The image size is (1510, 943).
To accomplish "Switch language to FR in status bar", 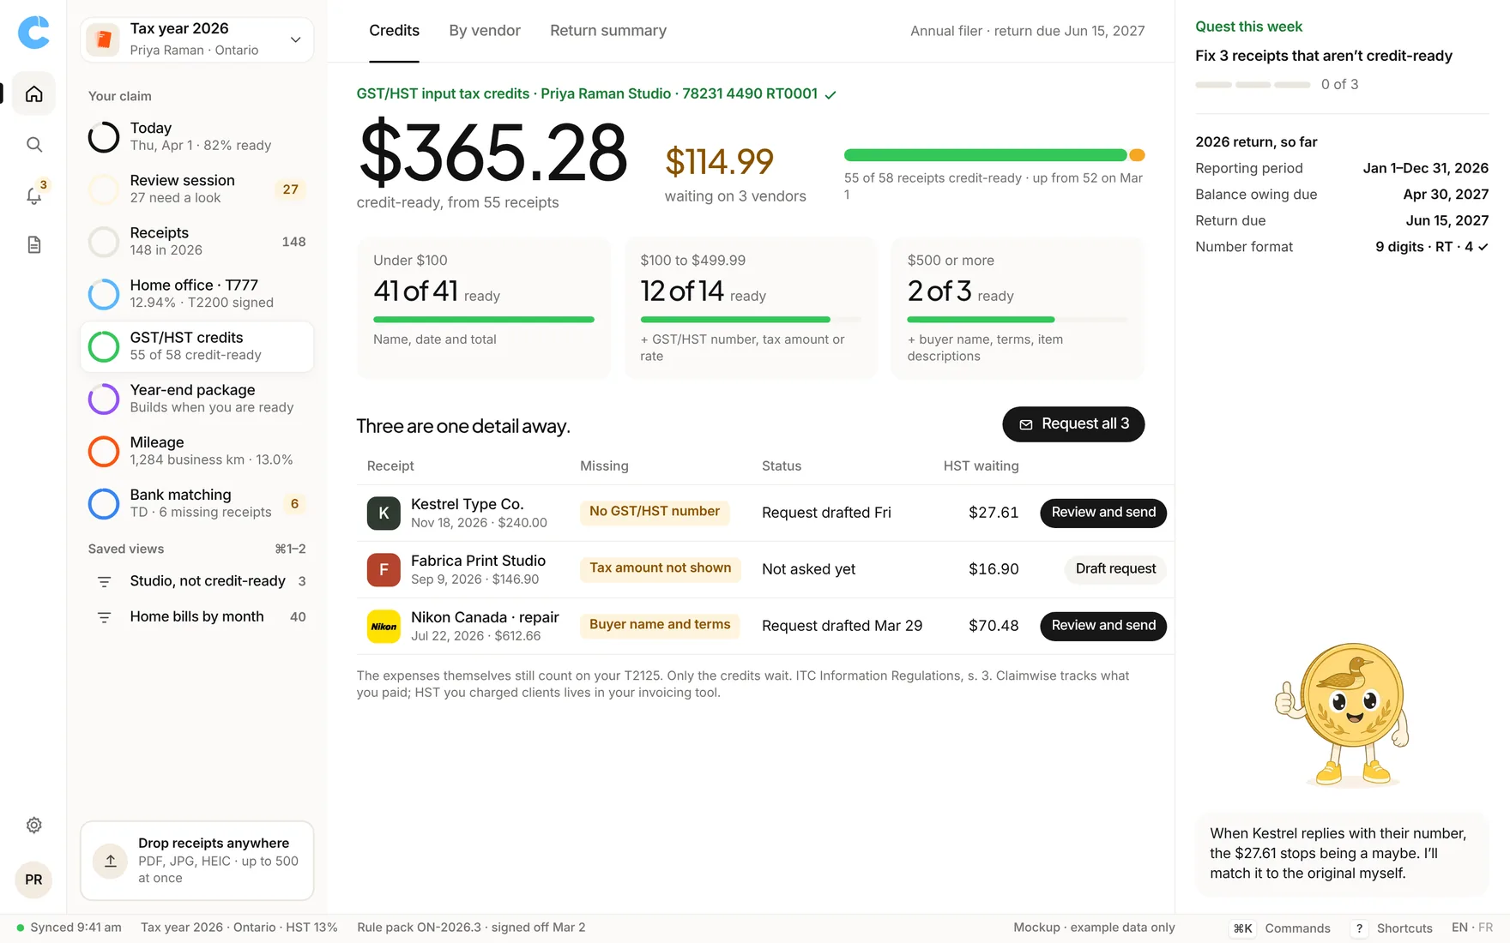I will coord(1486,928).
